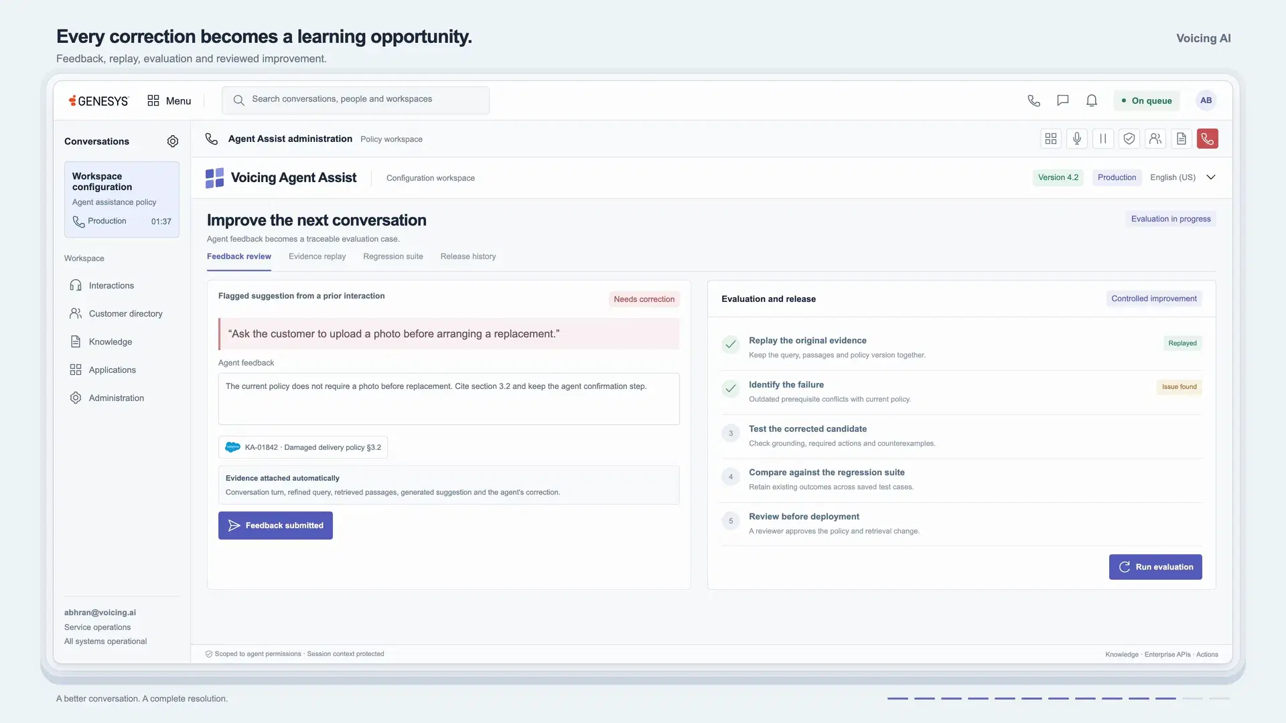Select the Test the corrected candidate step
Viewport: 1286px width, 723px height.
tap(961, 436)
